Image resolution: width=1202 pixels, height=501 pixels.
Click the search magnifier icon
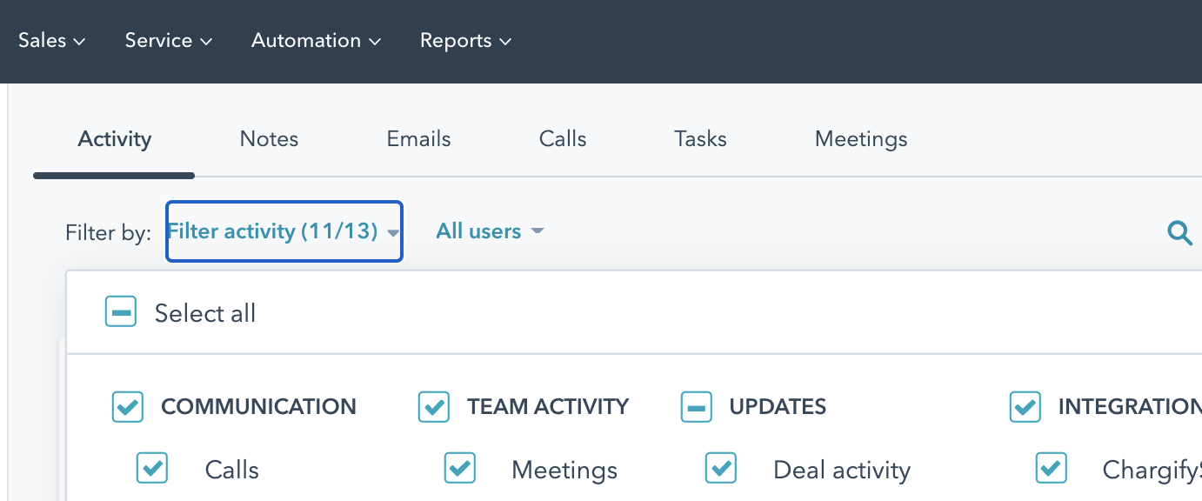point(1179,232)
